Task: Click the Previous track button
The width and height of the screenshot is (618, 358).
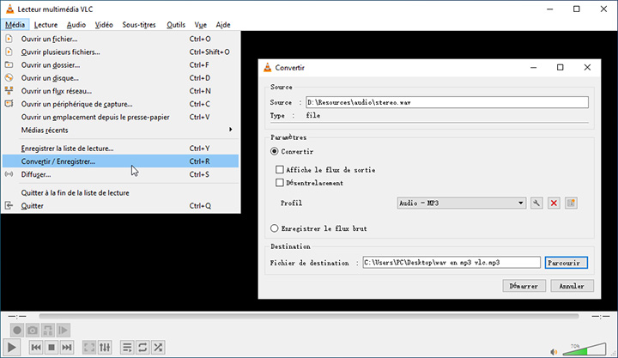Action: point(36,348)
